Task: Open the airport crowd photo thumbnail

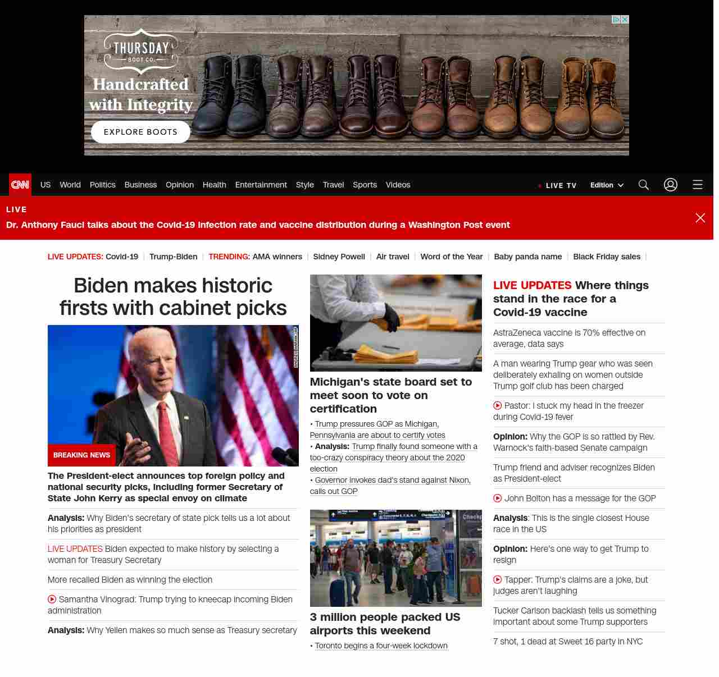Action: point(395,558)
